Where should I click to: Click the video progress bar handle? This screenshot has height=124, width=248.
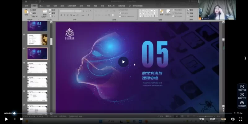pyautogui.click(x=14, y=113)
